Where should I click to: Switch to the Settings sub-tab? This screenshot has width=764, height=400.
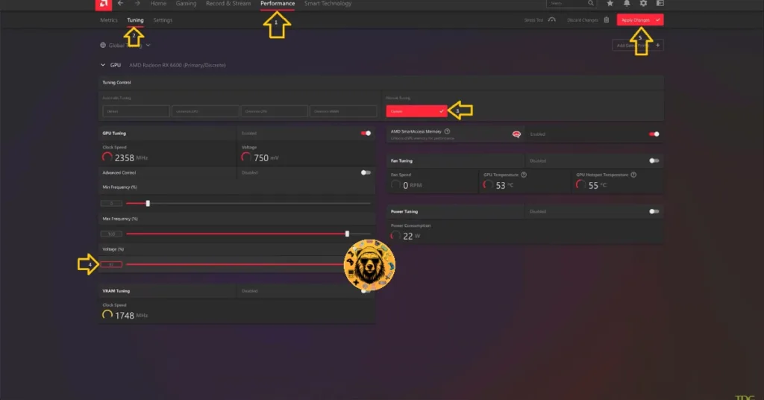pyautogui.click(x=163, y=20)
